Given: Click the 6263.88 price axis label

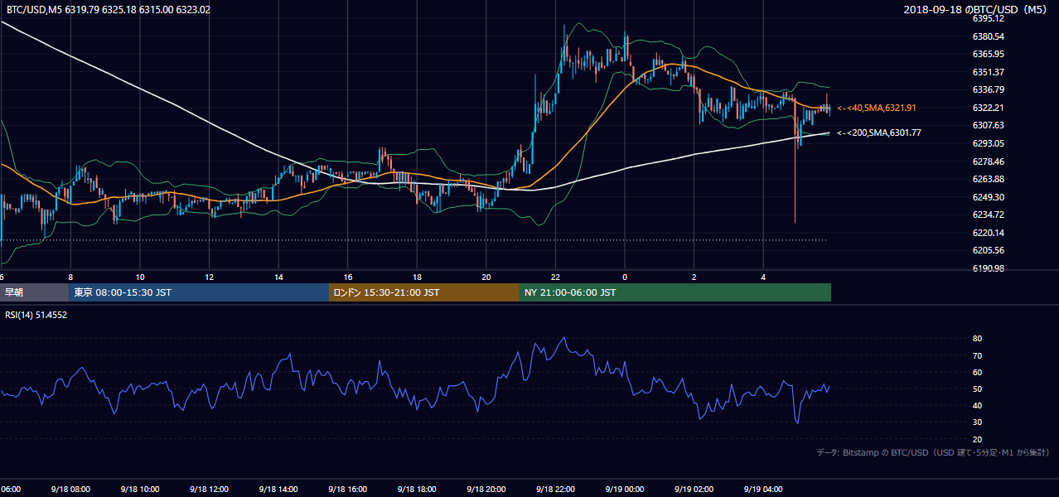Looking at the screenshot, I should pos(988,179).
